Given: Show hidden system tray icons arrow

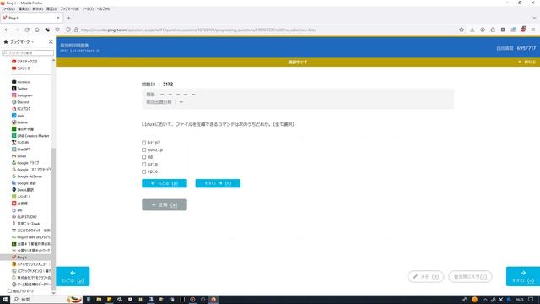Looking at the screenshot, I should coord(485,300).
